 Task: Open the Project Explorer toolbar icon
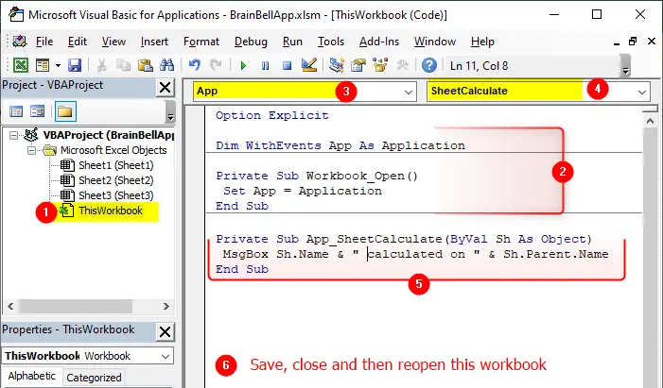tap(337, 65)
